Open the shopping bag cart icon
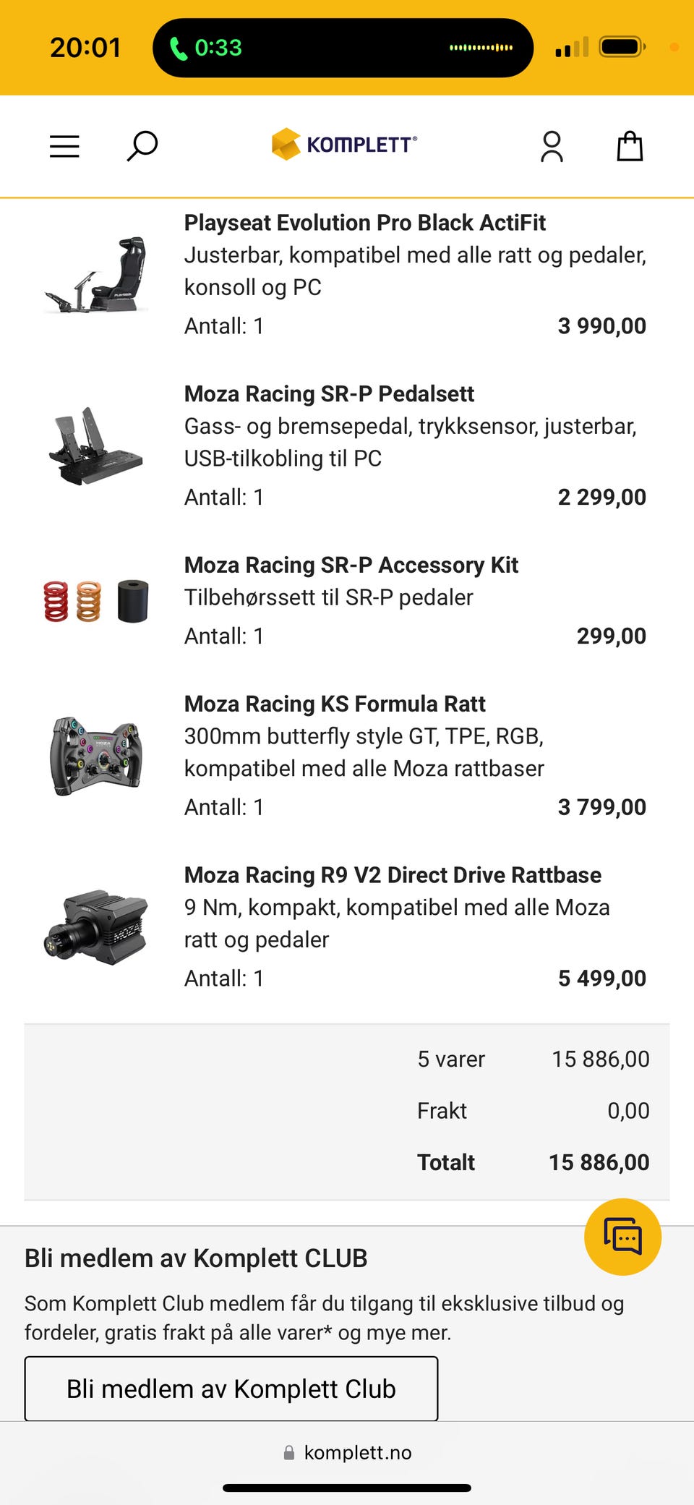The height and width of the screenshot is (1505, 694). [x=630, y=146]
